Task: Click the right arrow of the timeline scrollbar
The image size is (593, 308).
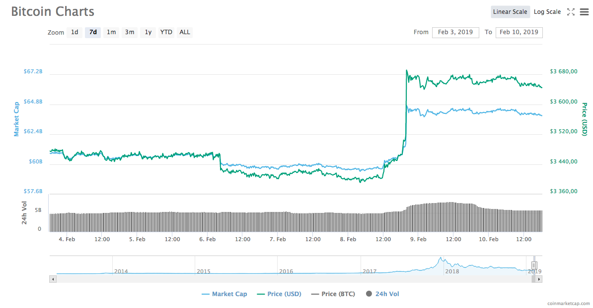Action: point(538,279)
